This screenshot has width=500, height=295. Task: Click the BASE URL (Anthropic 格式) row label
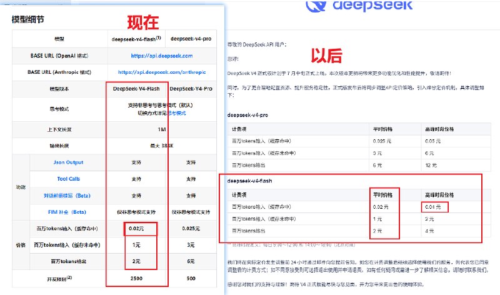(x=59, y=72)
